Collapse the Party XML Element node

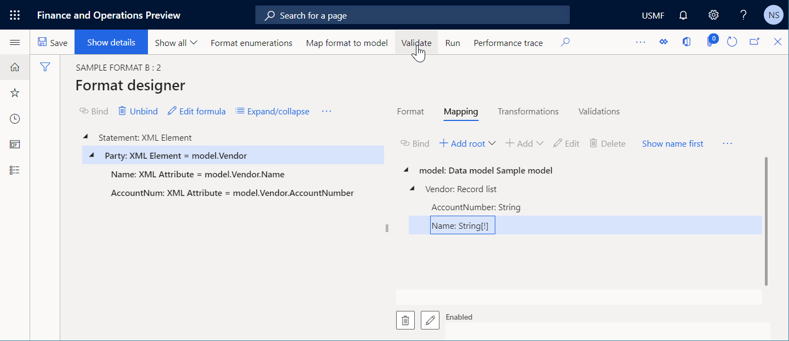coord(92,155)
